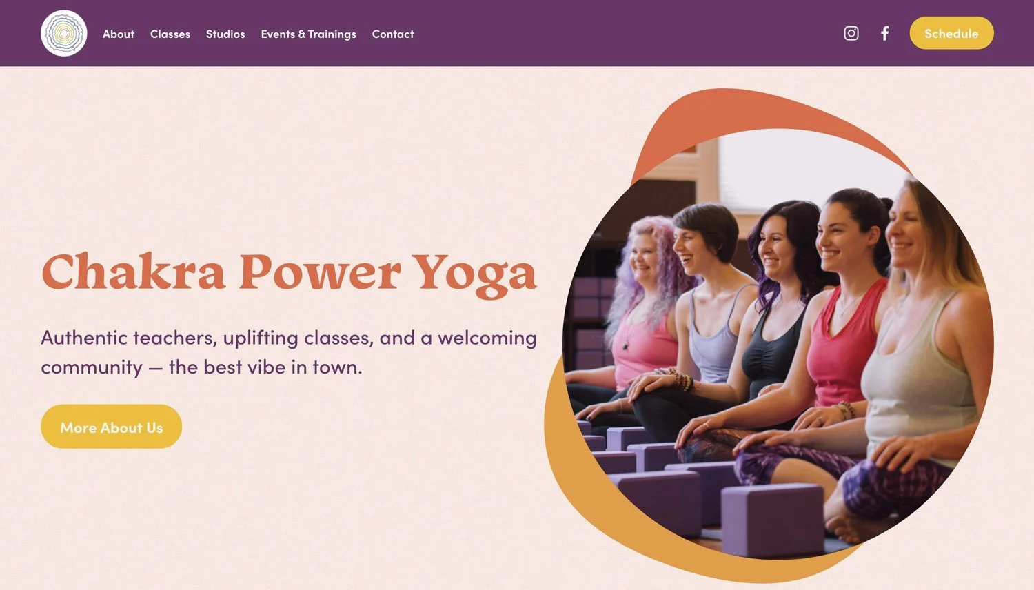Select Studios in the navigation bar

(x=225, y=34)
